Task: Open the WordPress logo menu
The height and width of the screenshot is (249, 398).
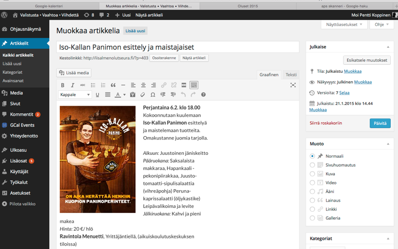Action: (x=4, y=15)
